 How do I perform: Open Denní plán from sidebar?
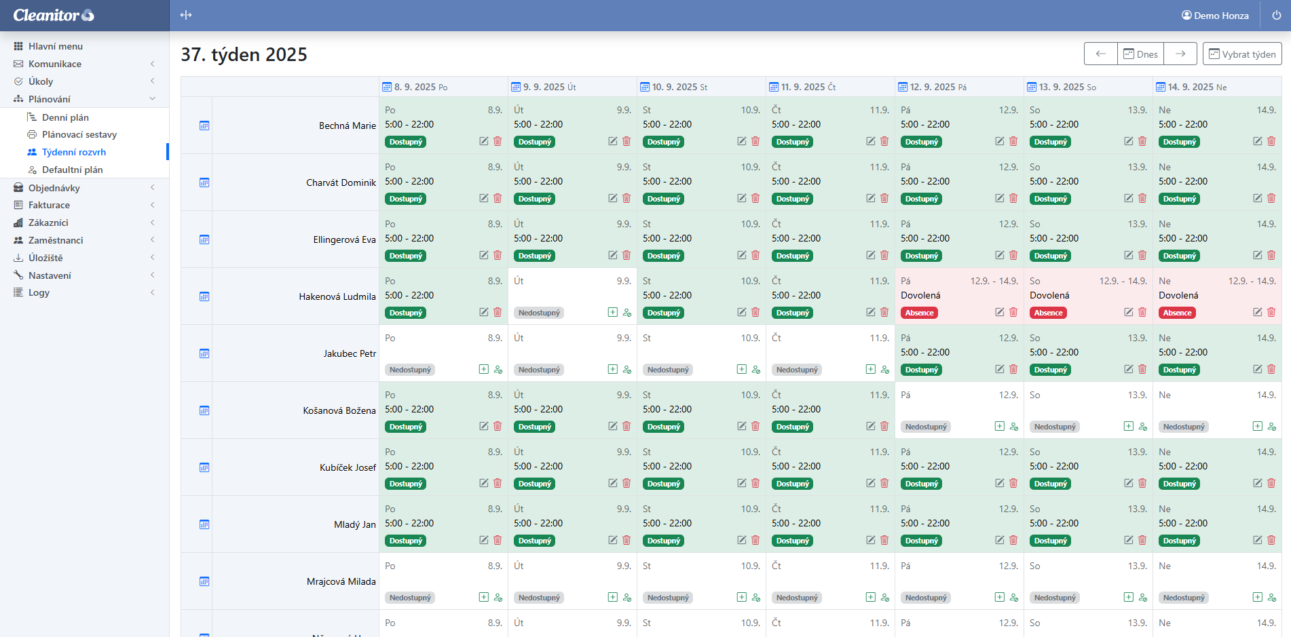[x=65, y=117]
